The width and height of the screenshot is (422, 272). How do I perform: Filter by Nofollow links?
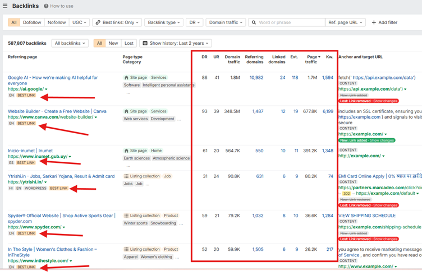pos(57,22)
